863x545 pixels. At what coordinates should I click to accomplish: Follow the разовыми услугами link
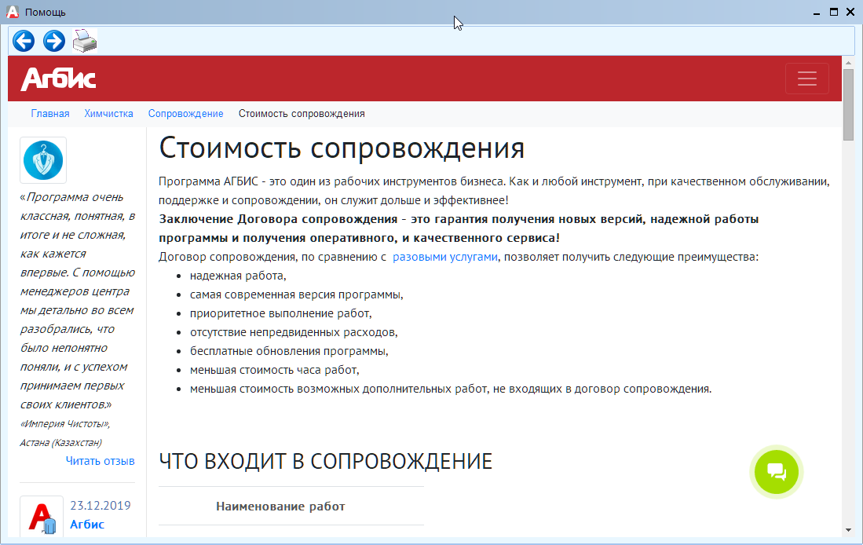click(x=444, y=257)
